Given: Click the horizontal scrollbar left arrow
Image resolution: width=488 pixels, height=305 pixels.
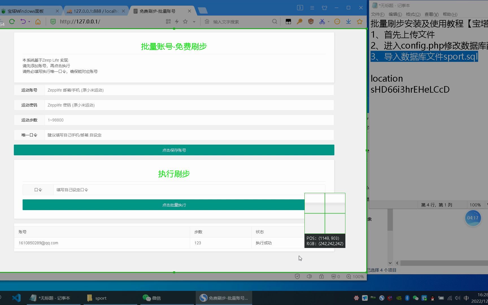Looking at the screenshot, I should (397, 263).
